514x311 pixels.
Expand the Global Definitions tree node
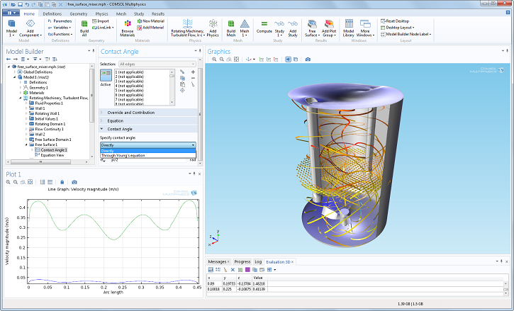[x=15, y=72]
